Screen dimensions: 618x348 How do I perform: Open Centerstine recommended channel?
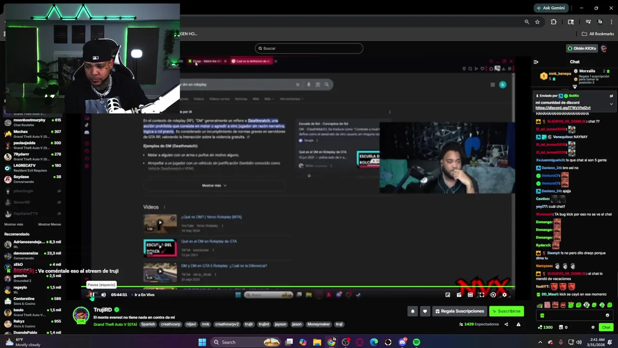point(32,301)
